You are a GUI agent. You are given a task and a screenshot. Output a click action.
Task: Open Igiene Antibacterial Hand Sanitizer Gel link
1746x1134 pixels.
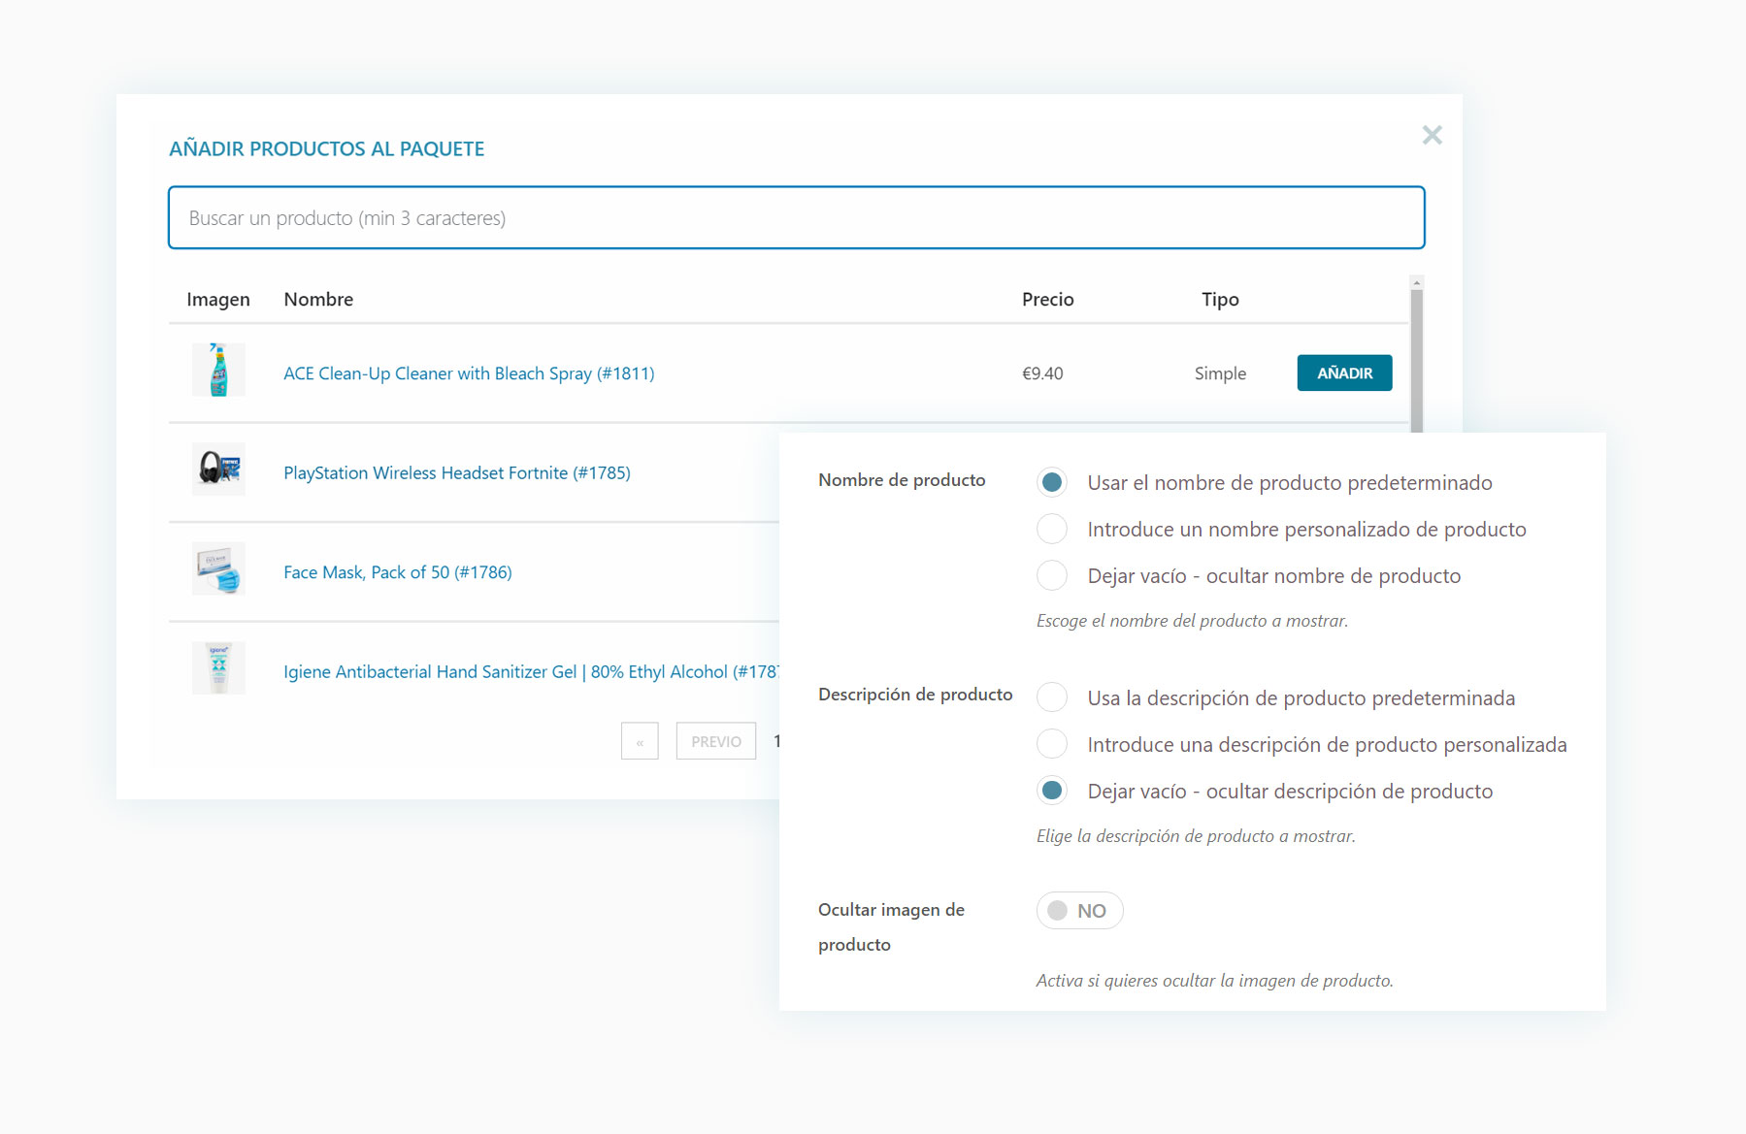529,672
